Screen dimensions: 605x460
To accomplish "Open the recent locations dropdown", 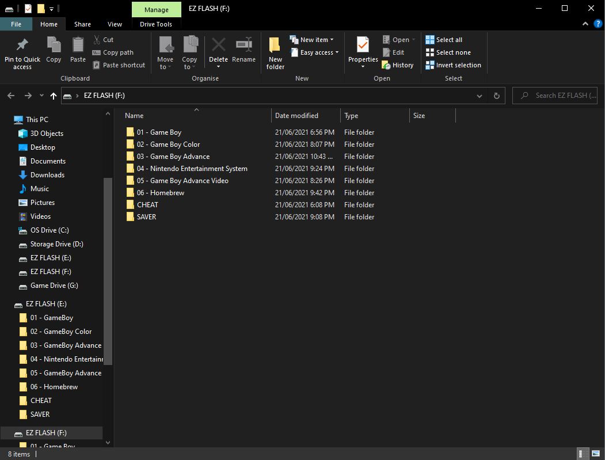I will (x=41, y=96).
